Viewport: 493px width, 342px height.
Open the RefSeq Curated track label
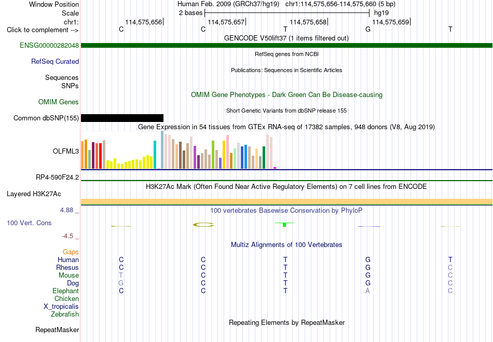[54, 61]
